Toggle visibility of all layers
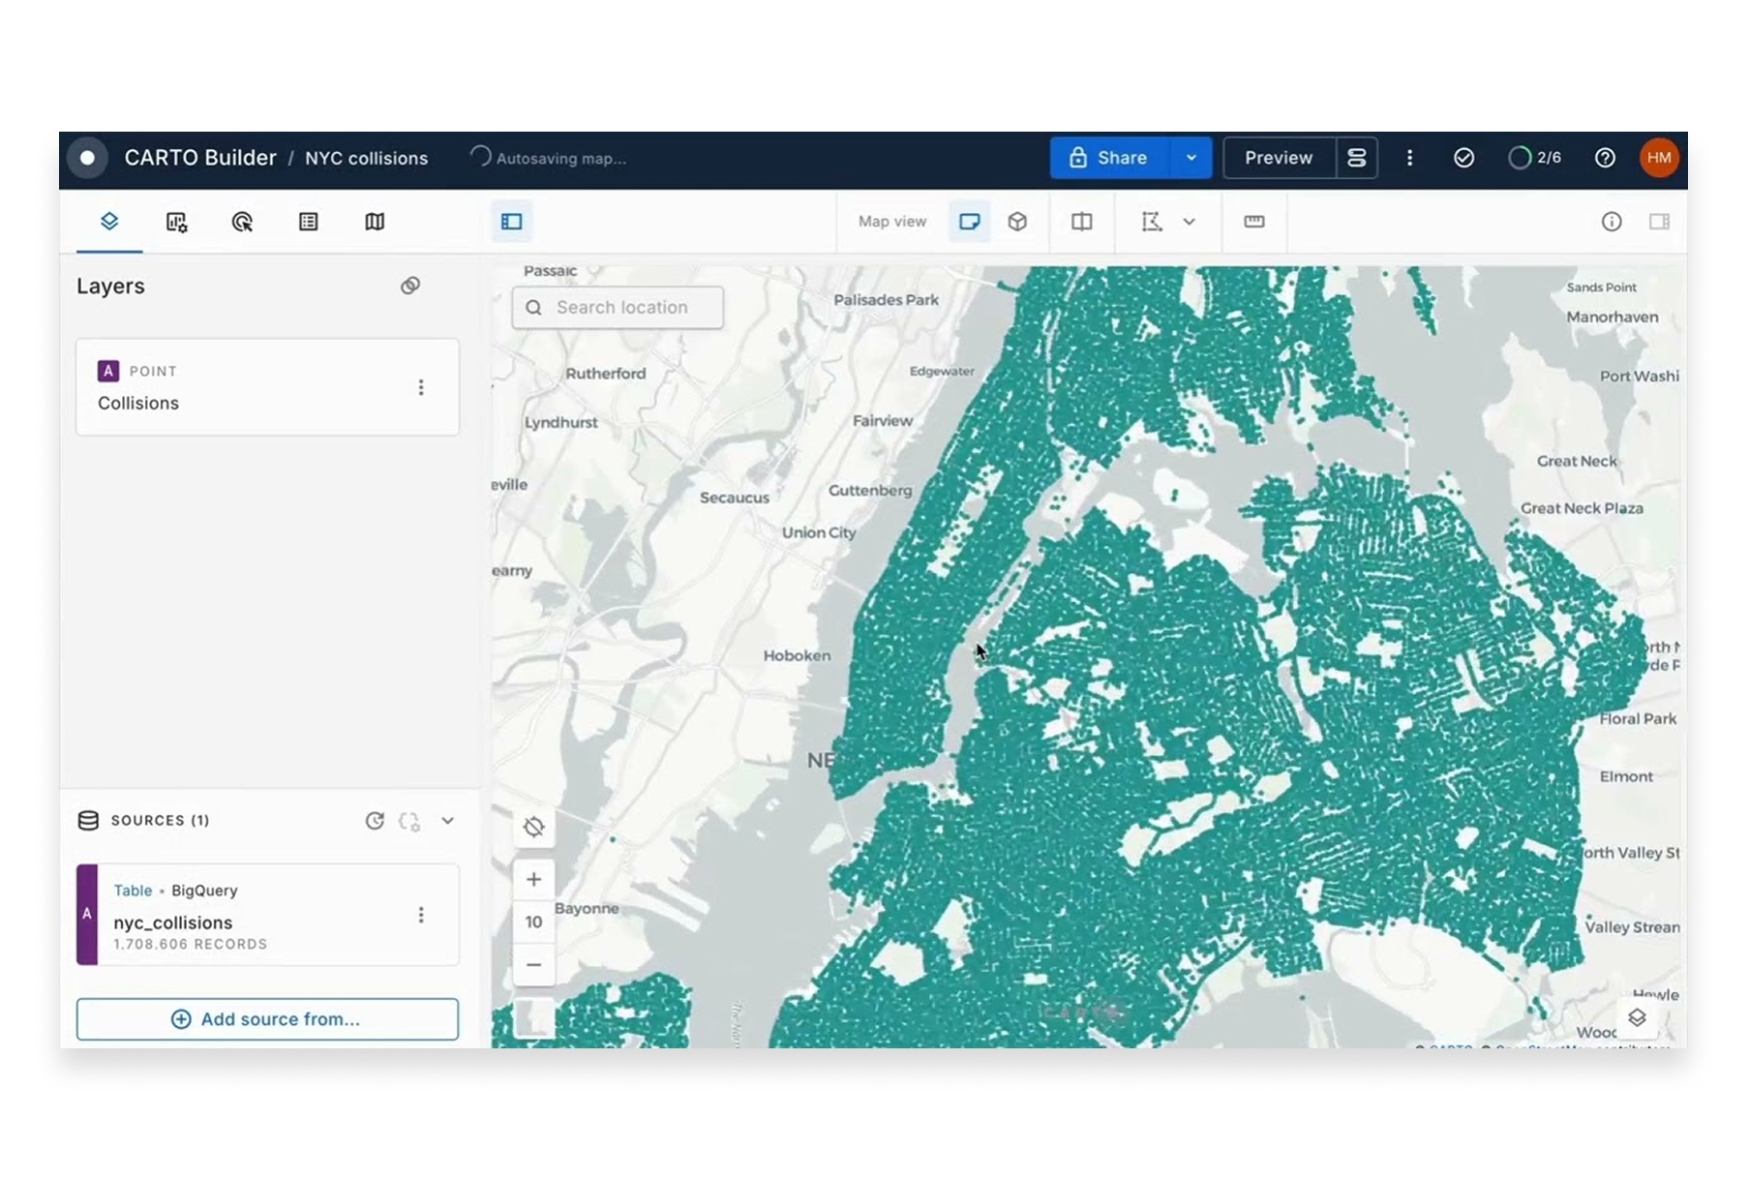 [410, 285]
